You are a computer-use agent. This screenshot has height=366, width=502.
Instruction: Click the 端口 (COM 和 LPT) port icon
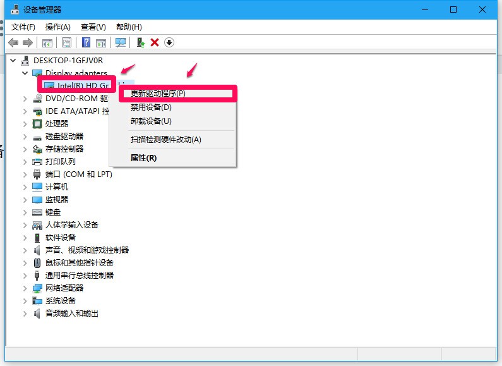point(37,174)
